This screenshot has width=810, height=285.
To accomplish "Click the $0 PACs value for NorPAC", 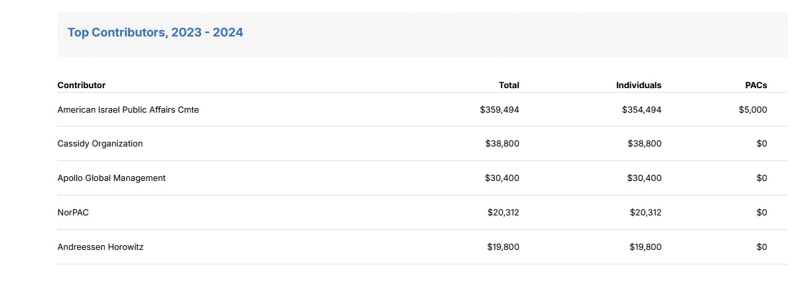I will [x=762, y=212].
